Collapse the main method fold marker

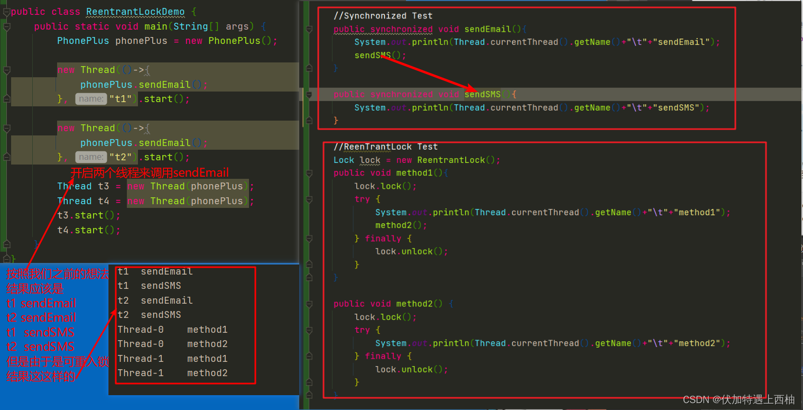pyautogui.click(x=6, y=26)
